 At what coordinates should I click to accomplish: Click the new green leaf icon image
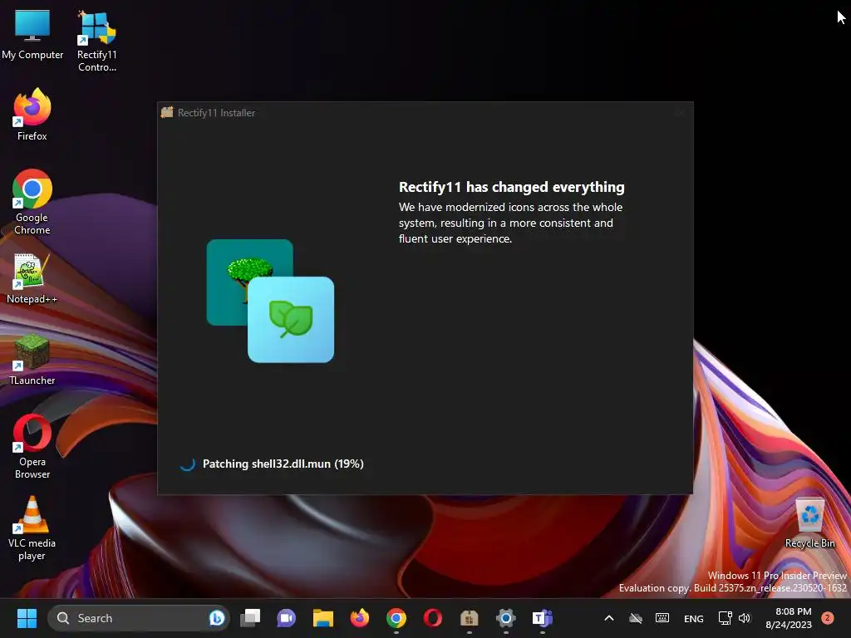291,320
